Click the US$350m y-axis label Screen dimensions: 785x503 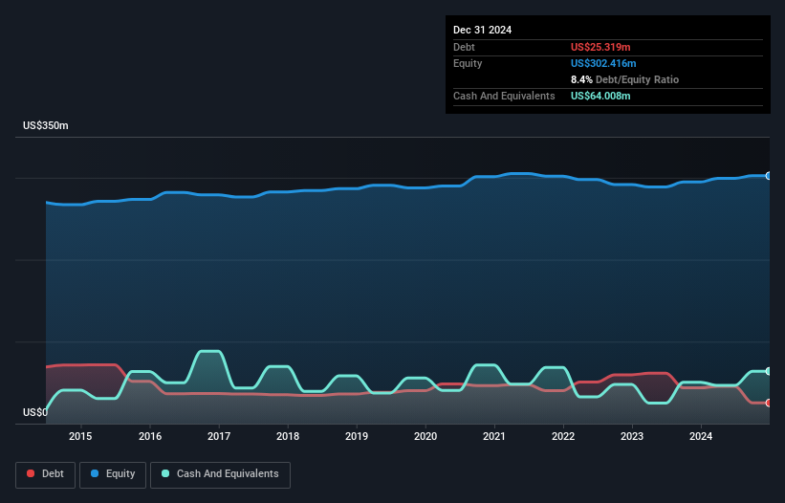pos(46,125)
